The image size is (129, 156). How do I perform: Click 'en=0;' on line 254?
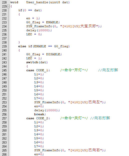pos(39,106)
